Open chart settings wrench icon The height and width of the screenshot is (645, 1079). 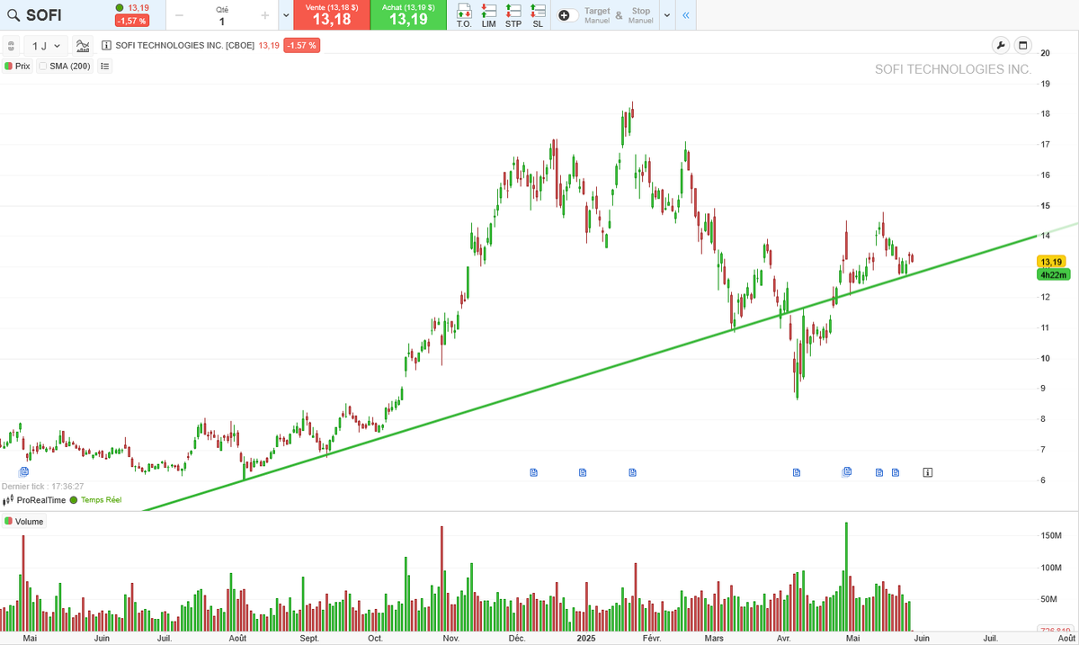coord(1001,45)
